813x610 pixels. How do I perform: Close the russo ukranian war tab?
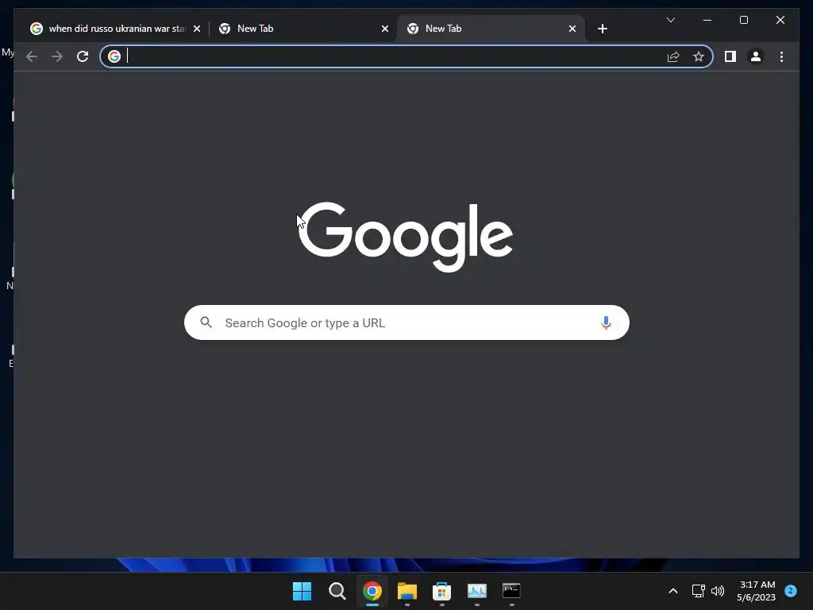click(197, 29)
